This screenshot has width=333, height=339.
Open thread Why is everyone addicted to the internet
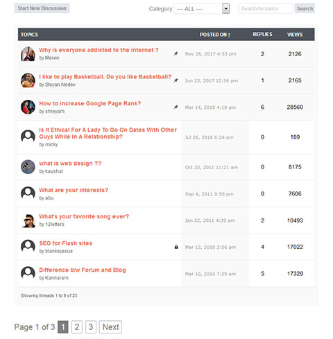(x=99, y=50)
